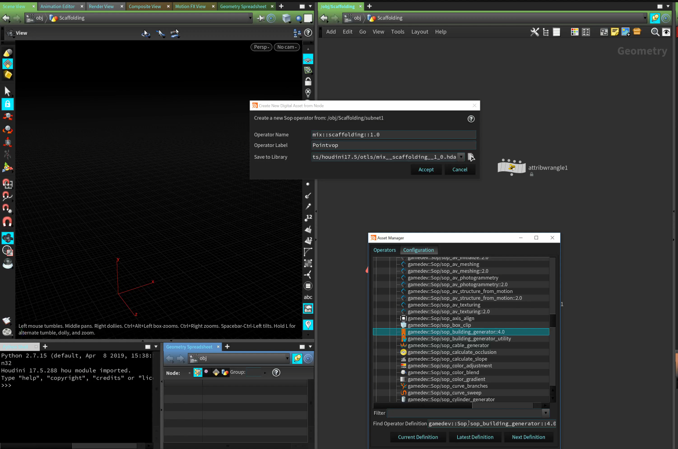Toggle the viewport headlight lightbulb
Screen dimensions: 678x449
click(308, 92)
